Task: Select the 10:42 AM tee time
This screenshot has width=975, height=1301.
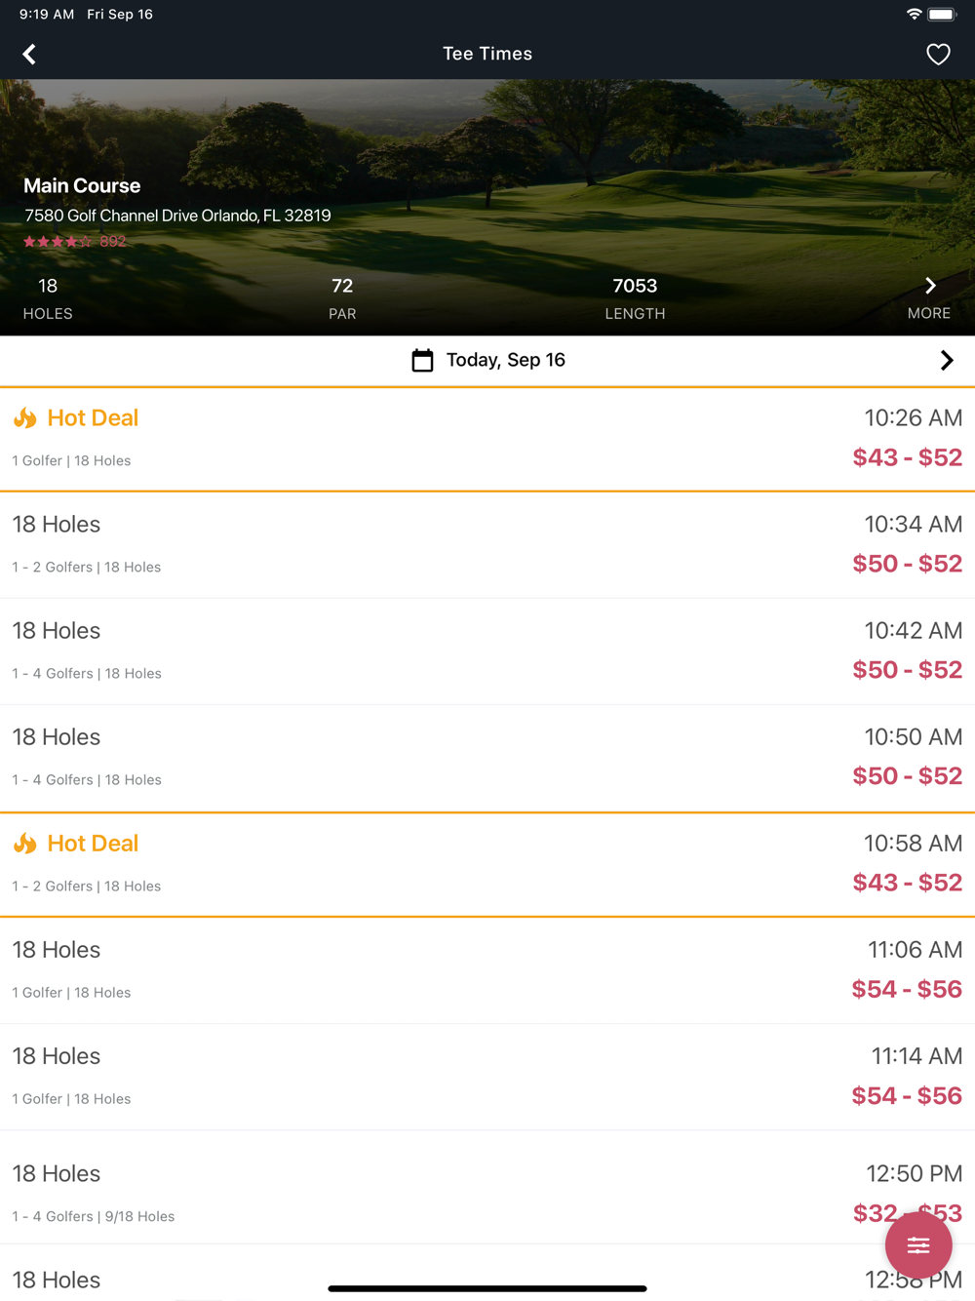Action: click(x=487, y=650)
